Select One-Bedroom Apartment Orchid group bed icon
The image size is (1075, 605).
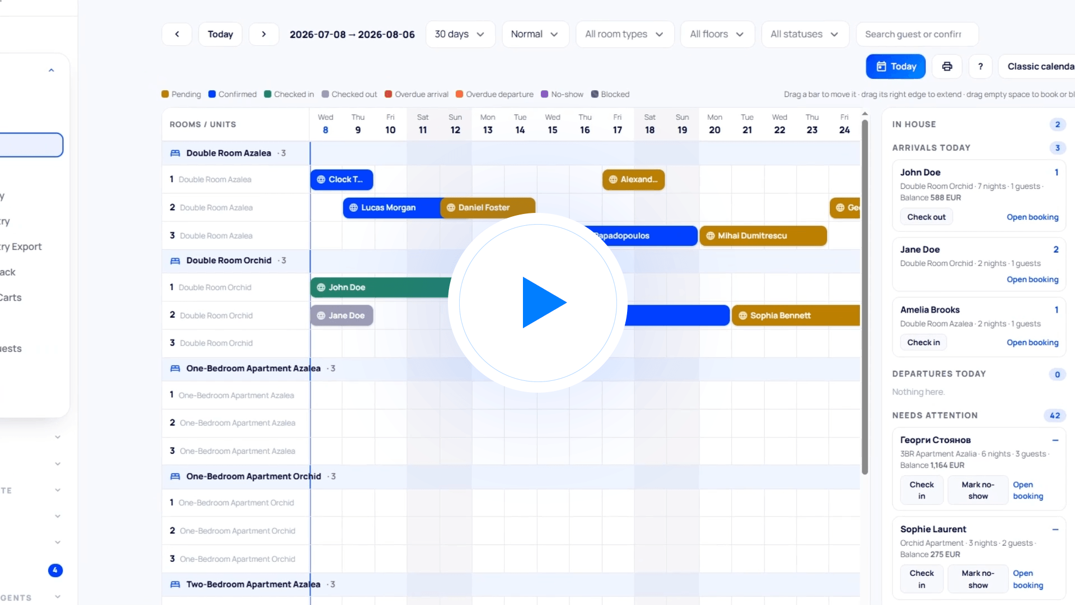point(175,476)
